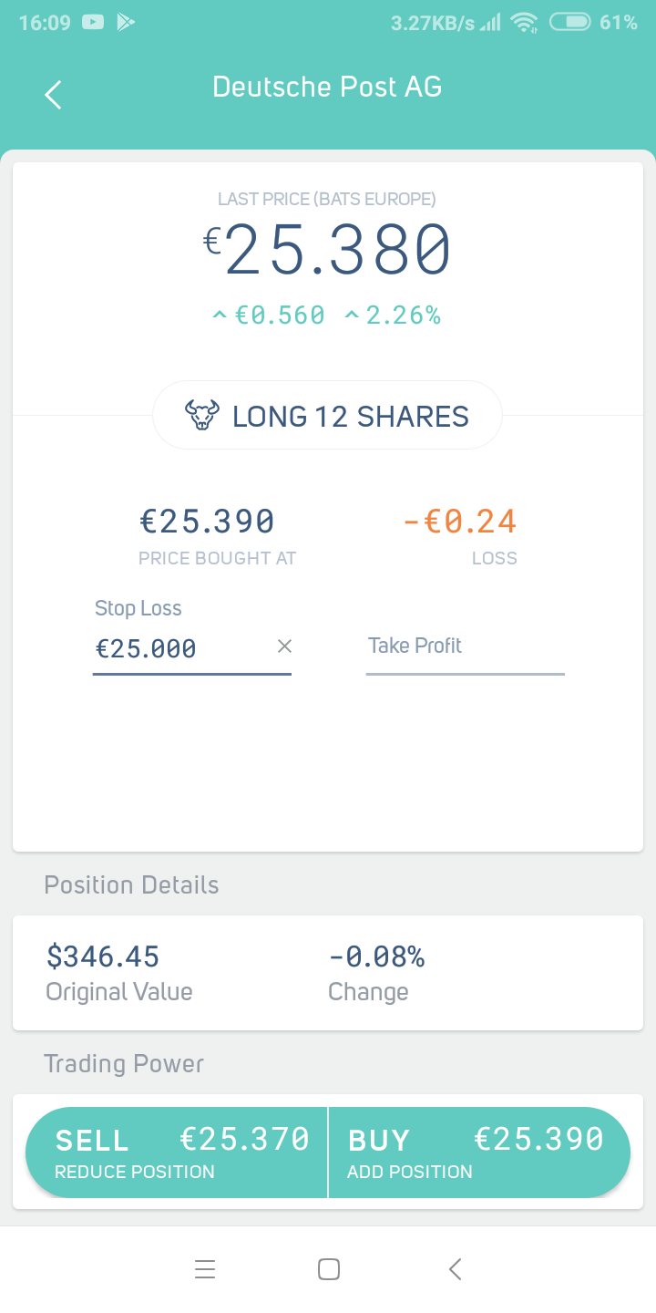Tap SELL to reduce position
This screenshot has width=656, height=1313.
pos(178,1153)
